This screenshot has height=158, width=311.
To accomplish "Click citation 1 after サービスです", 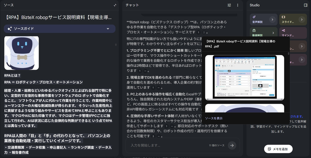I will pos(198,33).
